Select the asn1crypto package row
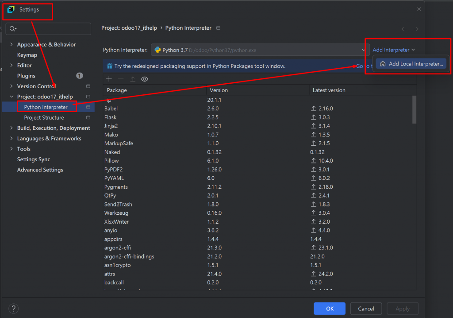The image size is (453, 318). [258, 265]
